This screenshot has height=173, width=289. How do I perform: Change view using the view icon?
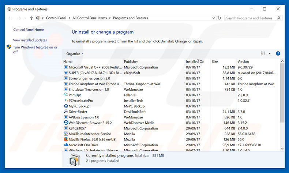[x=263, y=53]
